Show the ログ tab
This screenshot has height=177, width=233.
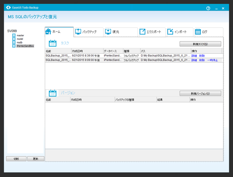(x=209, y=32)
